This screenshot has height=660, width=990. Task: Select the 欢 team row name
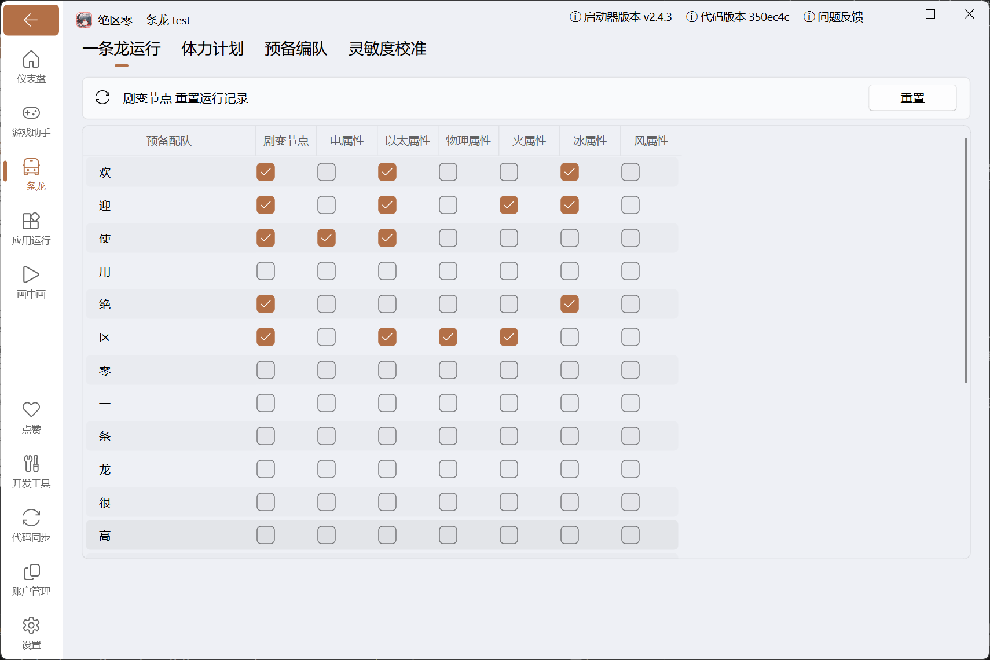pos(105,172)
